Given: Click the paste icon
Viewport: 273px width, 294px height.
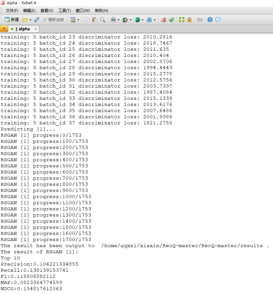Looking at the screenshot, I should pos(94,20).
